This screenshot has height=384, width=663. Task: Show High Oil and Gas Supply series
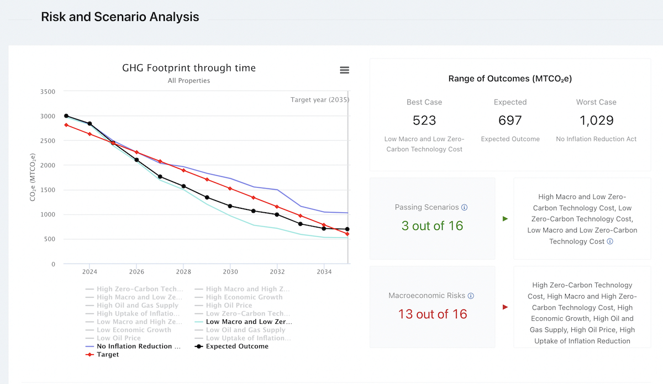pyautogui.click(x=137, y=305)
